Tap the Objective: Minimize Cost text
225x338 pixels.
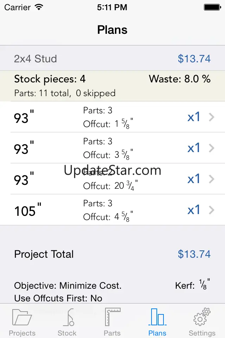(68, 286)
